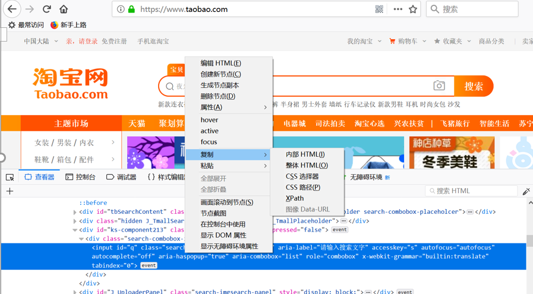
Task: Click the shopping cart icon 购物车
Action: pyautogui.click(x=392, y=41)
